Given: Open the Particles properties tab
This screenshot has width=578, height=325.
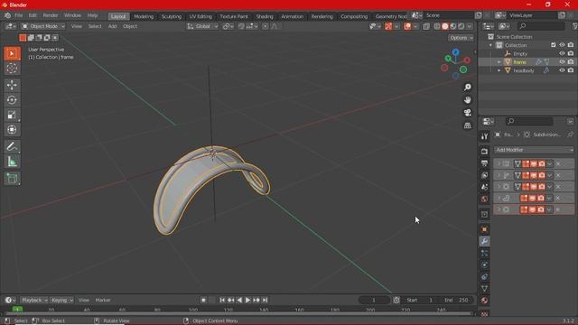Looking at the screenshot, I should pos(484,253).
